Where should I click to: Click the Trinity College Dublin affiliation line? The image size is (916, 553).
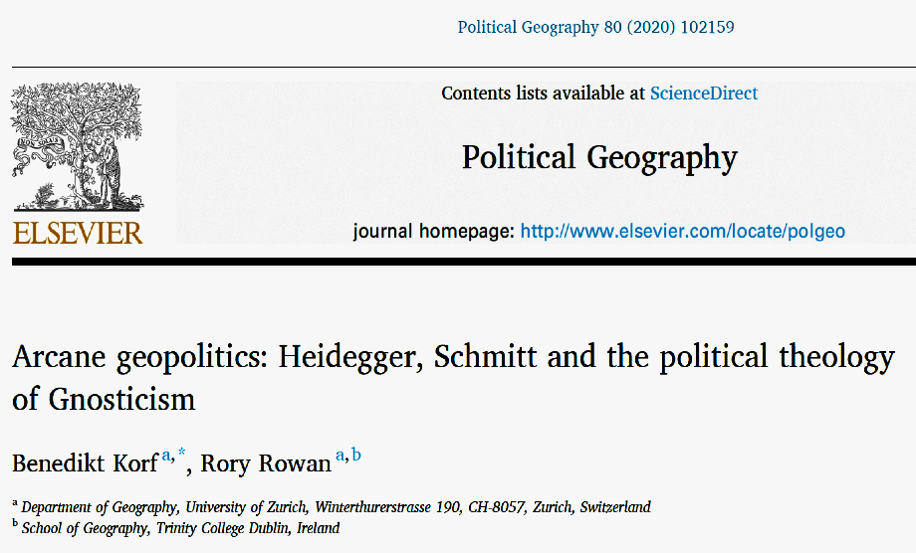click(180, 528)
